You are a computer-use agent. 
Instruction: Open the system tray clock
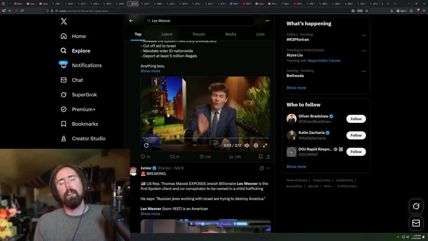(x=416, y=237)
